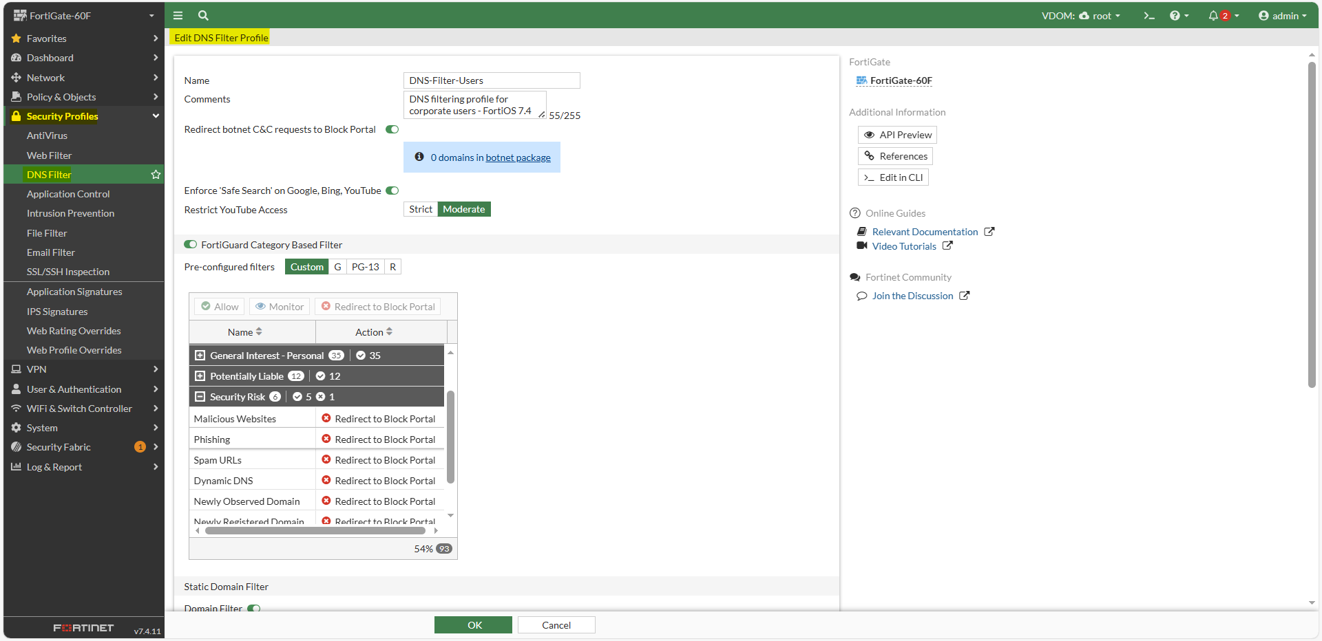This screenshot has height=641, width=1322.
Task: Click the info icon in botnet notice
Action: pos(419,157)
